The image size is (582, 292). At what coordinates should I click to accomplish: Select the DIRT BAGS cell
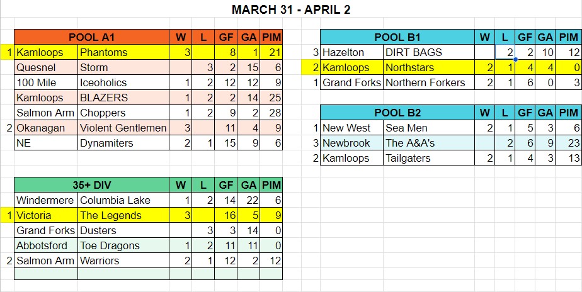point(428,52)
